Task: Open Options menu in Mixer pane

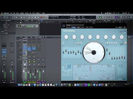Action: pyautogui.click(x=26, y=37)
